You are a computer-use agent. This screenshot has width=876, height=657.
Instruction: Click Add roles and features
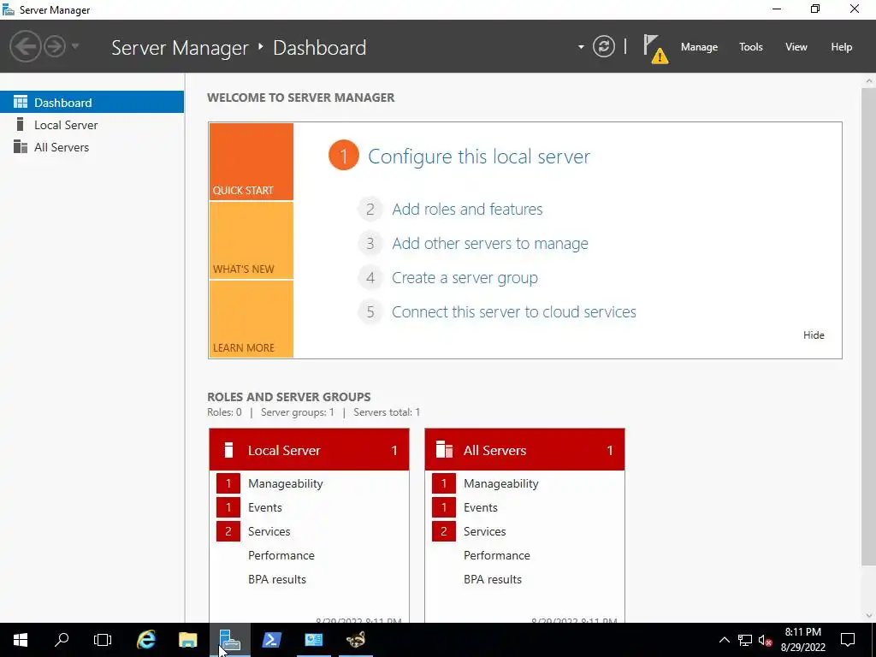467,210
